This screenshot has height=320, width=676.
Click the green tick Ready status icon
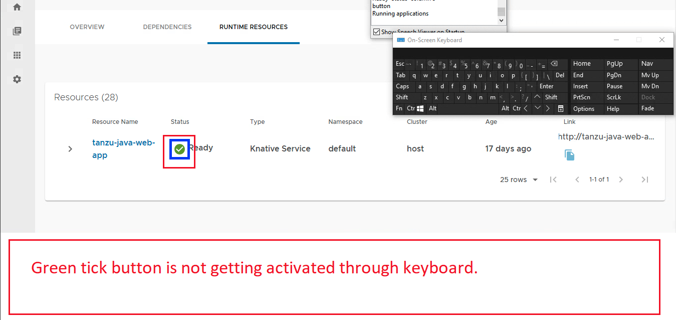(x=179, y=148)
